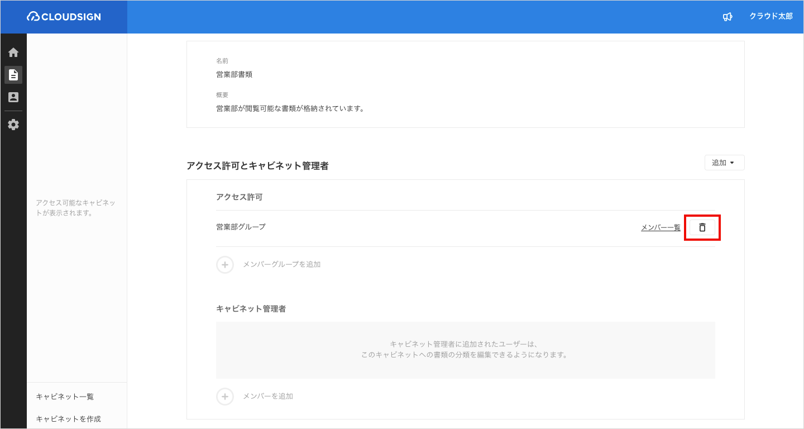Select the 営業部グループ row name
The height and width of the screenshot is (429, 804).
[x=241, y=227]
